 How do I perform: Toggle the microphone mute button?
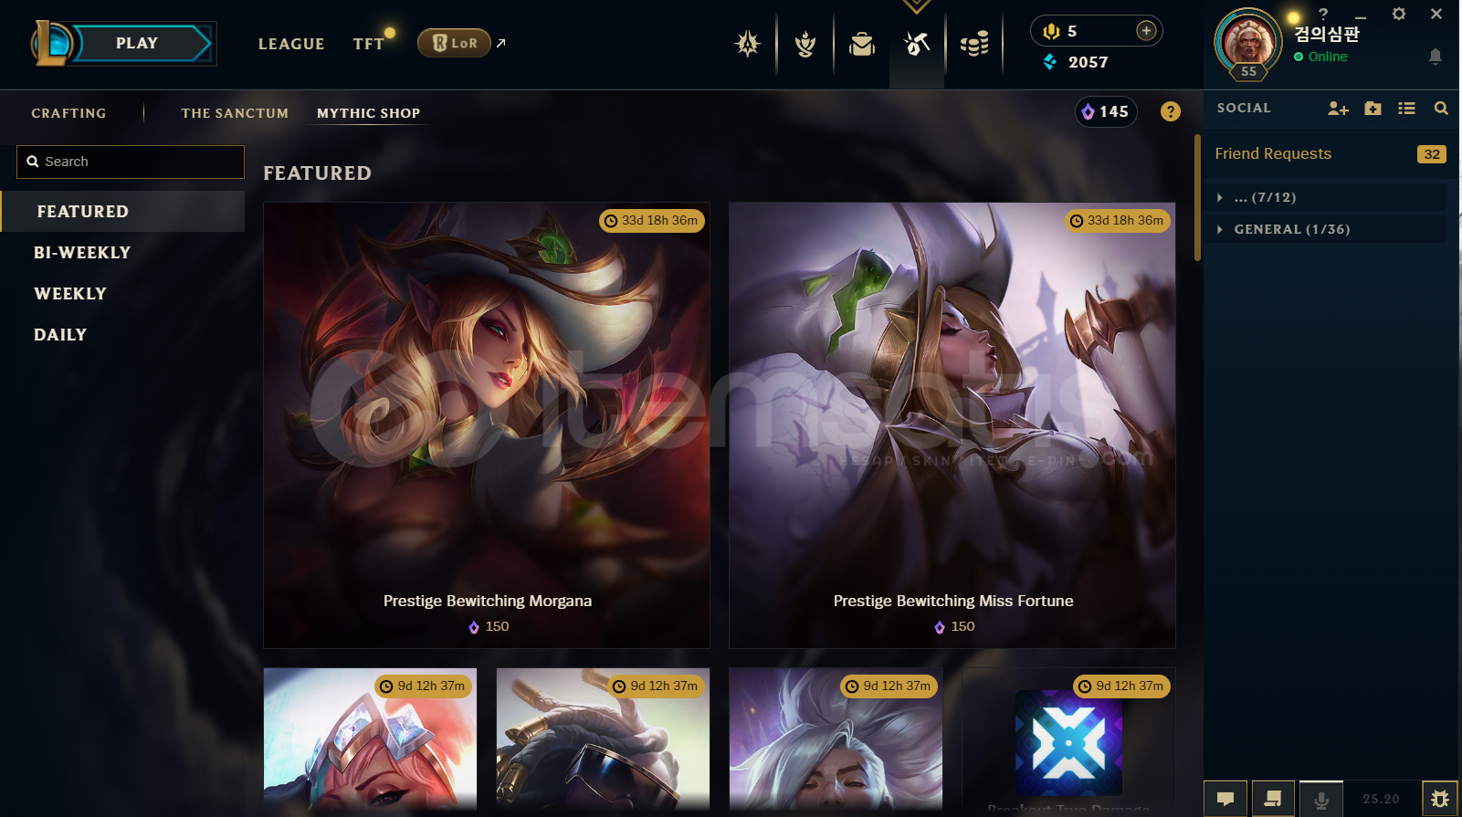1320,799
